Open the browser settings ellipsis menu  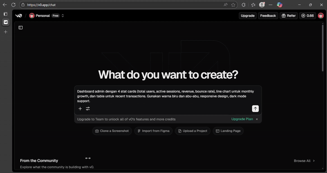[x=271, y=5]
